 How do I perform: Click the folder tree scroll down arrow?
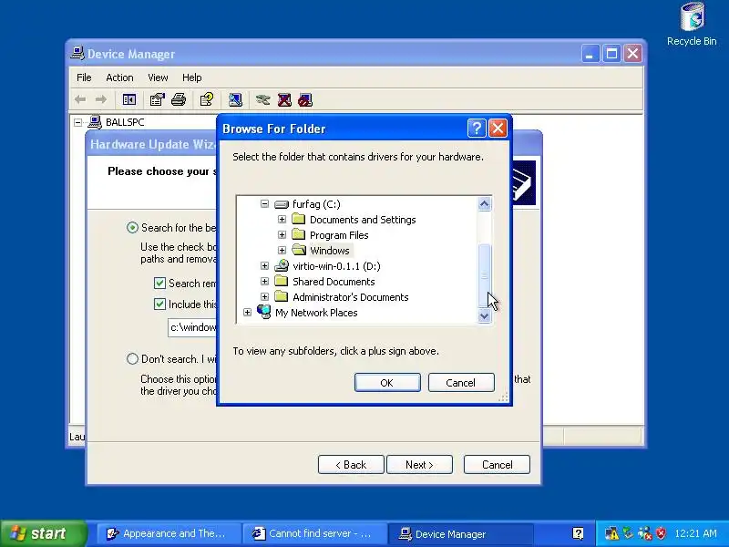click(484, 315)
